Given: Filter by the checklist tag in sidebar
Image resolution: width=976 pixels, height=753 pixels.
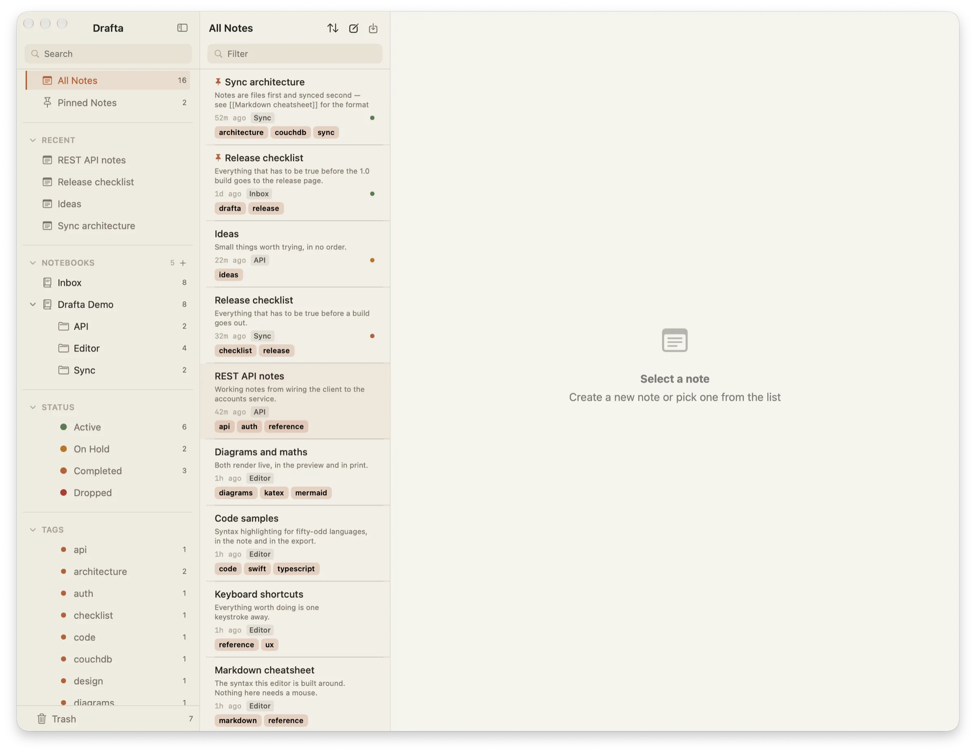Looking at the screenshot, I should pyautogui.click(x=107, y=615).
